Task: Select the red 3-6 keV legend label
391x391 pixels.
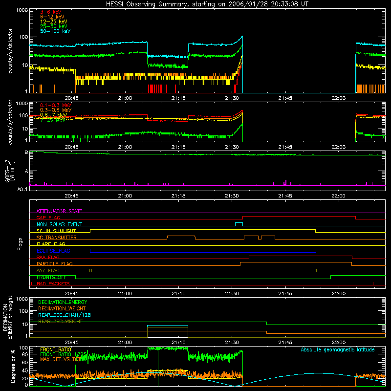Action: click(x=51, y=12)
